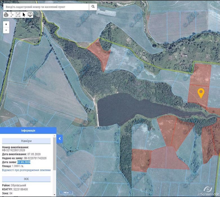
Task: Click the cadastral number search field
Action: tap(46, 7)
